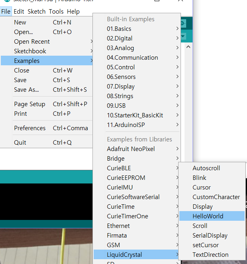
Task: Expand GSM library examples
Action: coord(136,245)
